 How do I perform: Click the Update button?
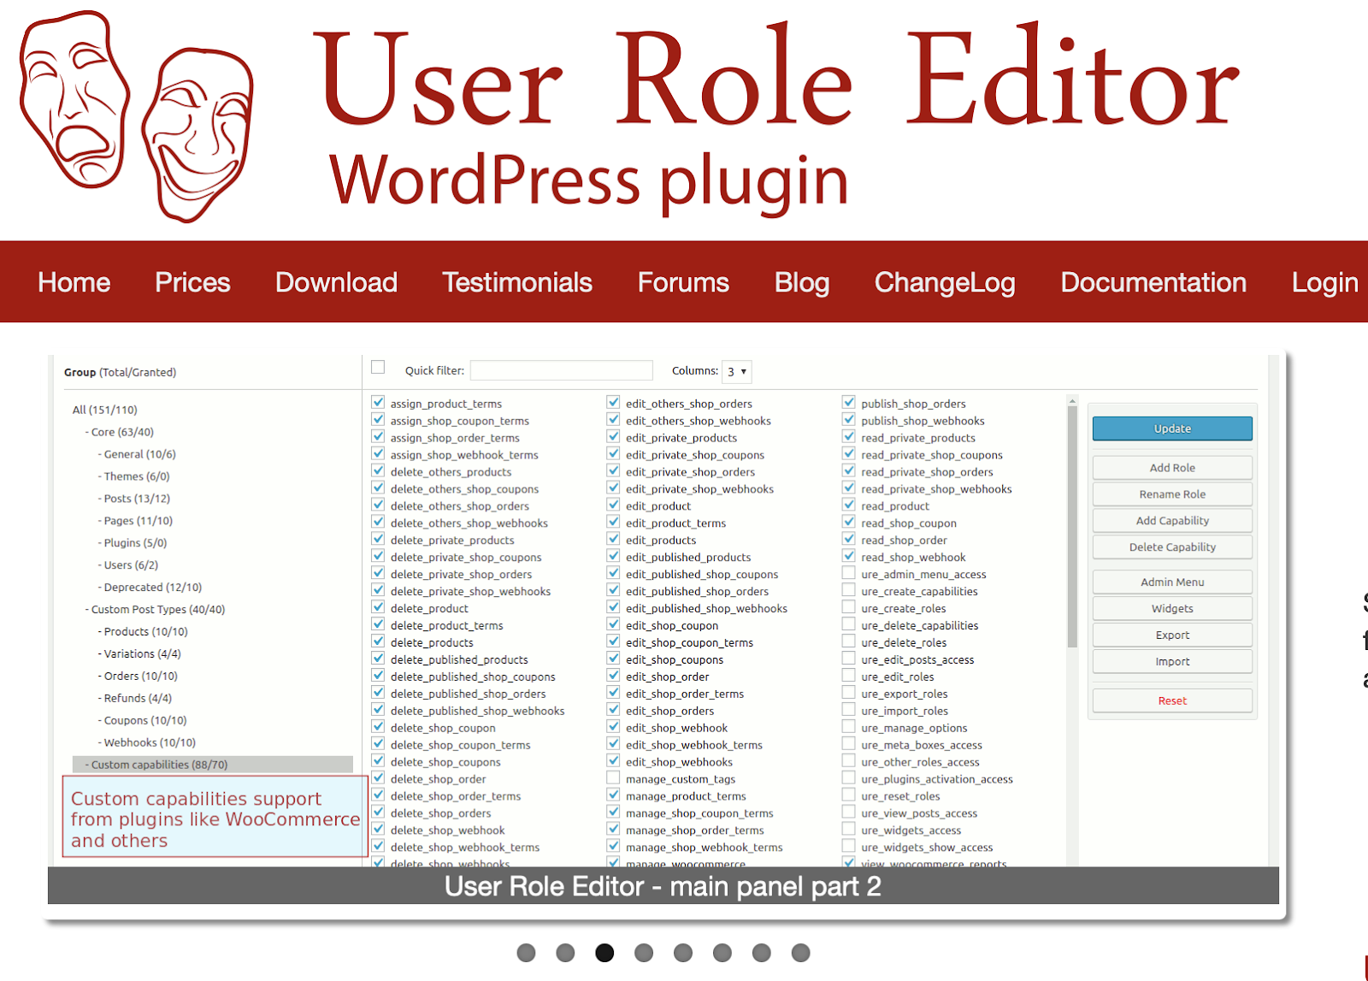1172,428
